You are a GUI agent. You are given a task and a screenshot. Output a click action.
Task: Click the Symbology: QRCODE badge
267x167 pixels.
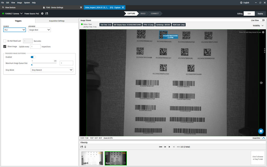click(163, 25)
